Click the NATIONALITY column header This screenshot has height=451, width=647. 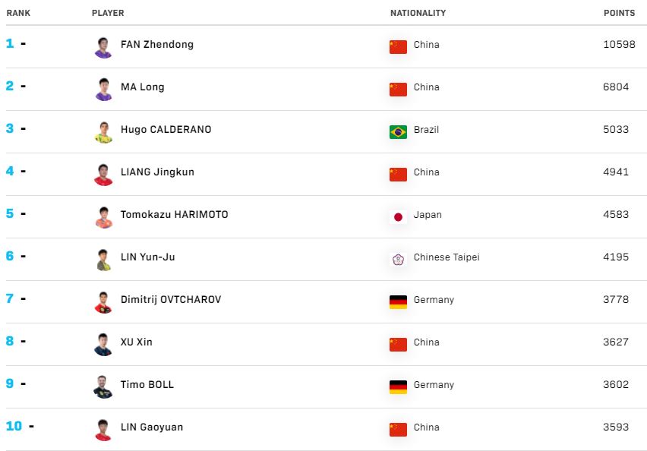click(x=418, y=13)
